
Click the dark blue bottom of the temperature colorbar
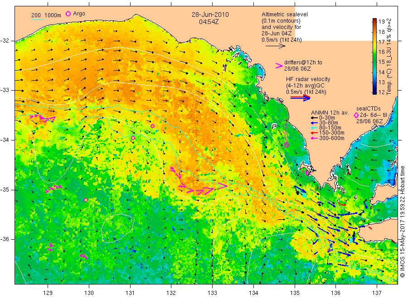click(x=374, y=92)
